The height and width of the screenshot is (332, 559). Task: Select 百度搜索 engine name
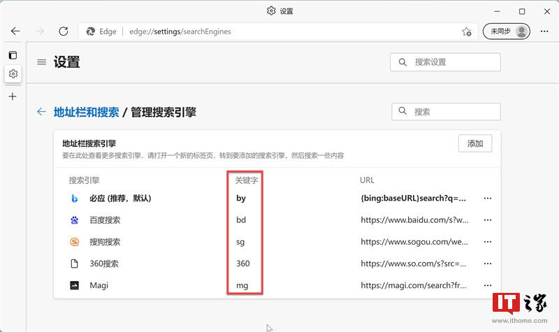(x=105, y=220)
